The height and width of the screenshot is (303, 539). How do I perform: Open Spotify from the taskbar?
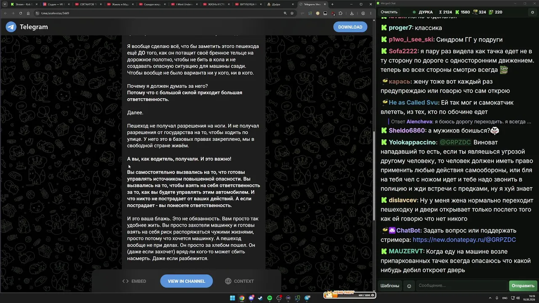(269, 298)
